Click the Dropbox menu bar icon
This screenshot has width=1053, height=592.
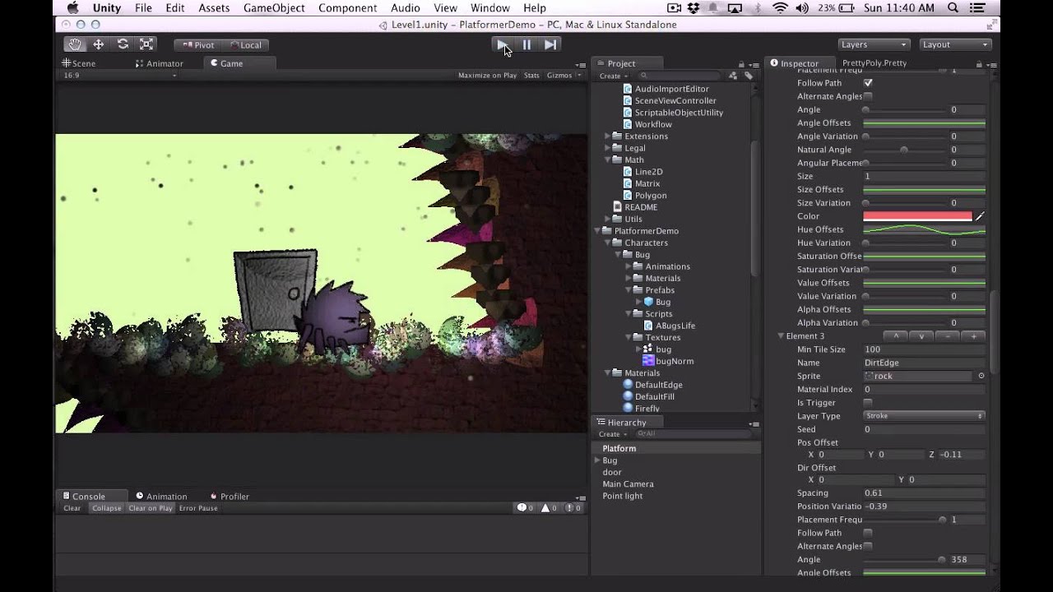coord(693,8)
